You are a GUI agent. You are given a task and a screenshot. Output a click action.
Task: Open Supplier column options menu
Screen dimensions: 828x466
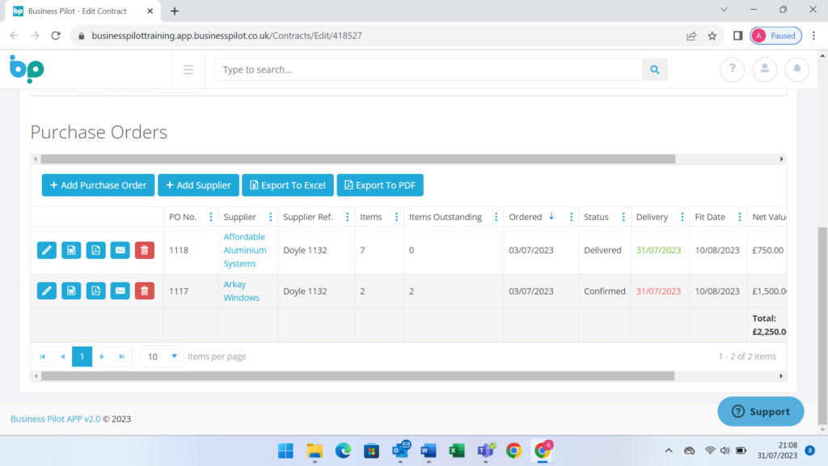[269, 217]
